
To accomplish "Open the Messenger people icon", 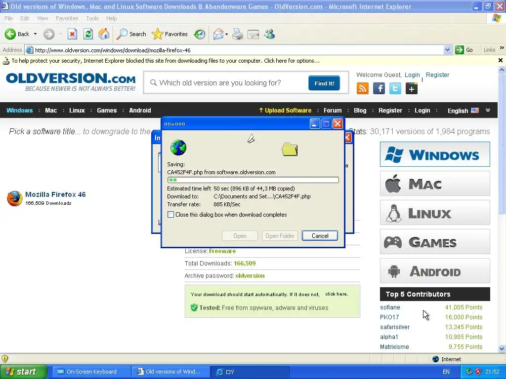I will 269,34.
